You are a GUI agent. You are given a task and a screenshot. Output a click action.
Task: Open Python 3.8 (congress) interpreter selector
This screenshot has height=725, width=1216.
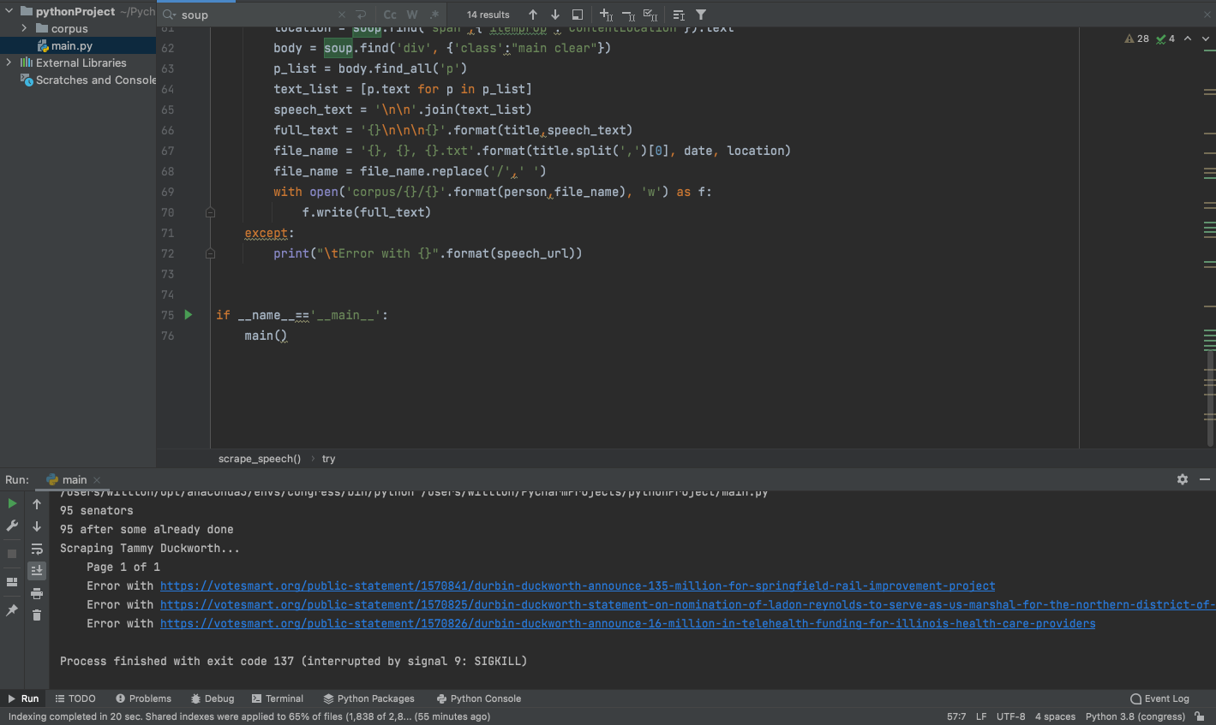click(x=1135, y=716)
